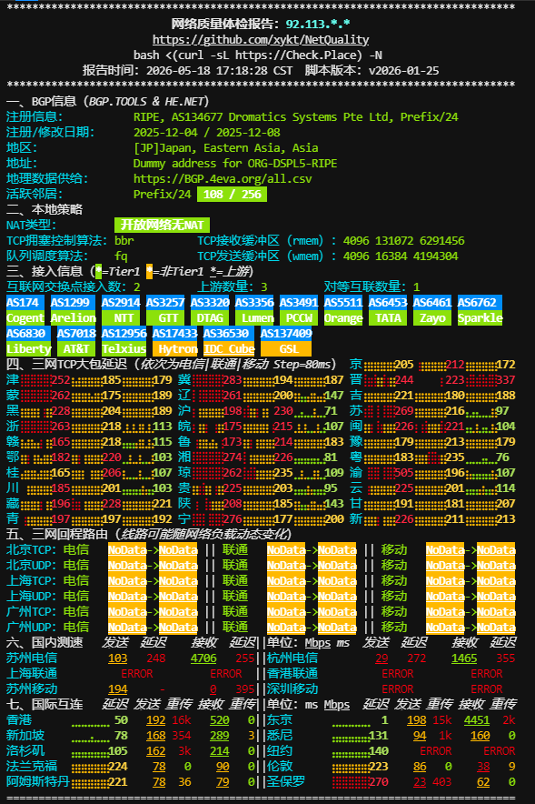Click the AS17433 Hytron badge

tap(174, 341)
